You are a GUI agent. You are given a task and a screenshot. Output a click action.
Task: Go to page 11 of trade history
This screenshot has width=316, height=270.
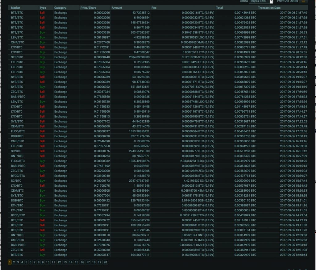pyautogui.click(x=53, y=262)
